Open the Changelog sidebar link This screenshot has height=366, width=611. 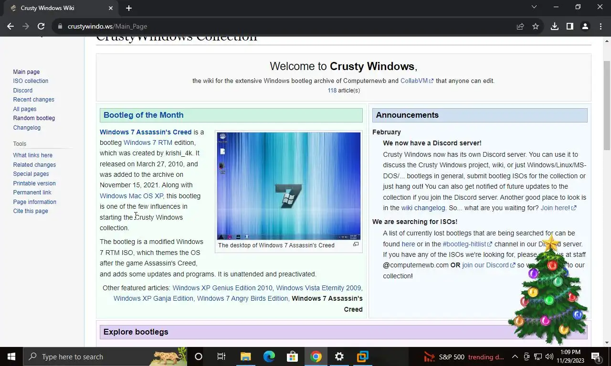pos(27,127)
